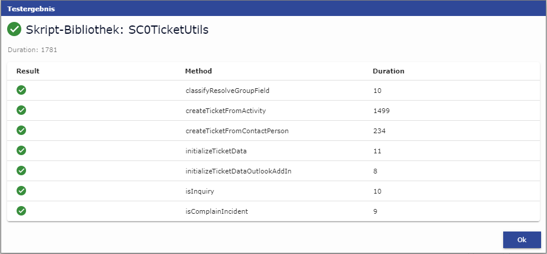The width and height of the screenshot is (547, 254).
Task: Click the Testergebnis dialog title bar
Action: 273,9
